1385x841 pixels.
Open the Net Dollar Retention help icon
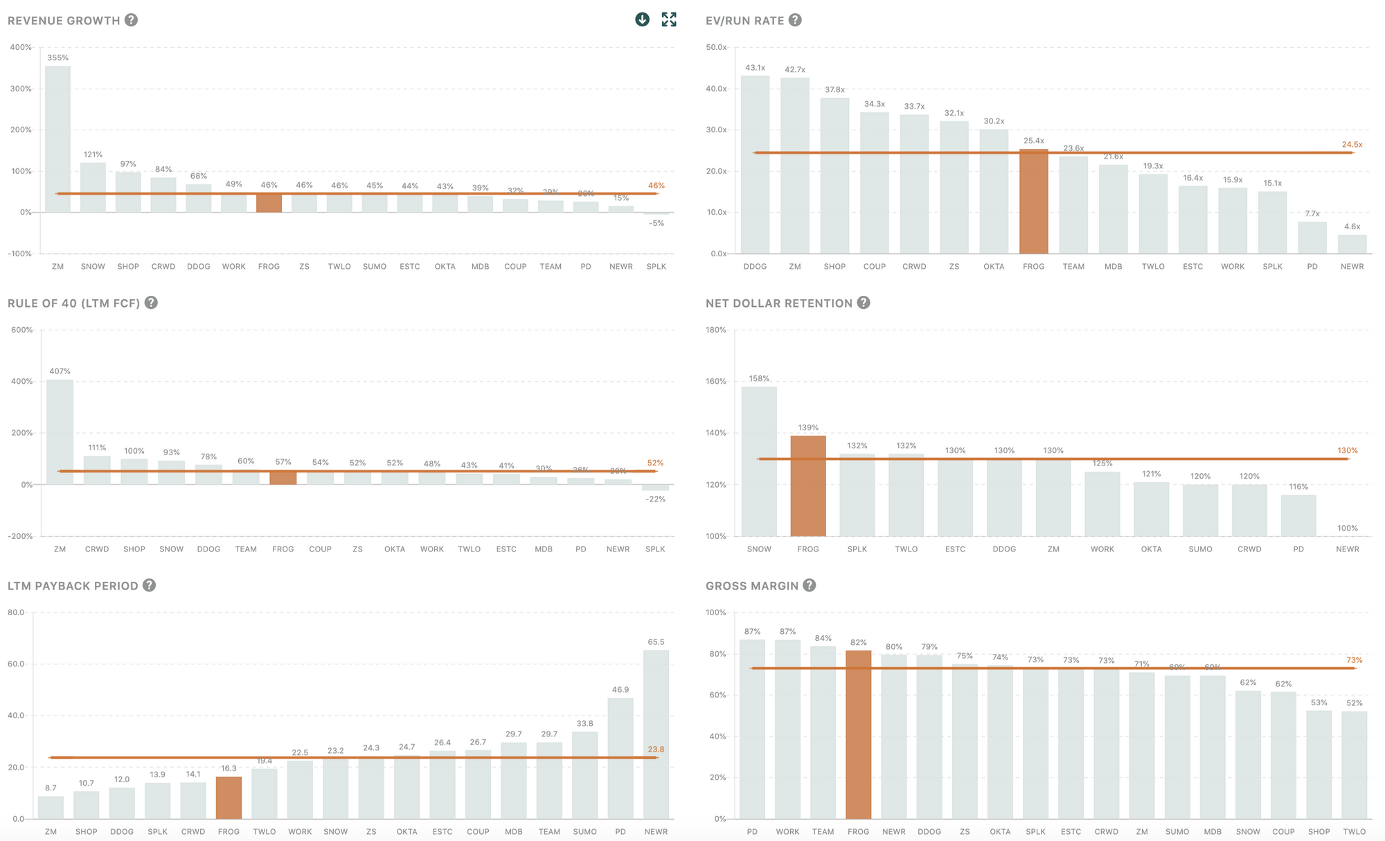864,303
